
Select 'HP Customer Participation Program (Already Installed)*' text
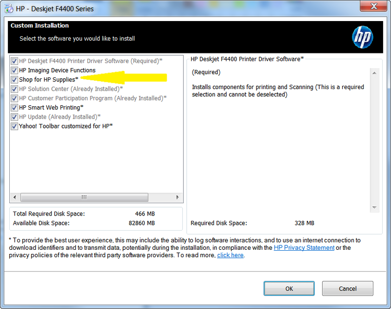pos(93,98)
